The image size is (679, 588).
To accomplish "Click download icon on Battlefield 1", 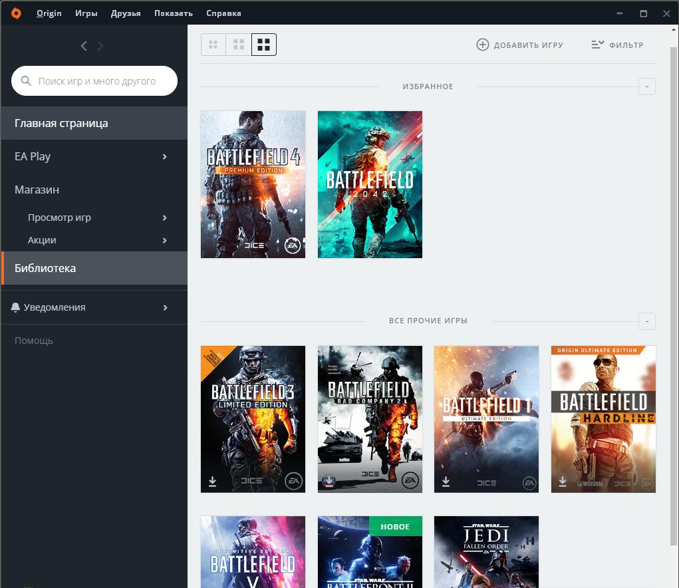I will coord(446,482).
